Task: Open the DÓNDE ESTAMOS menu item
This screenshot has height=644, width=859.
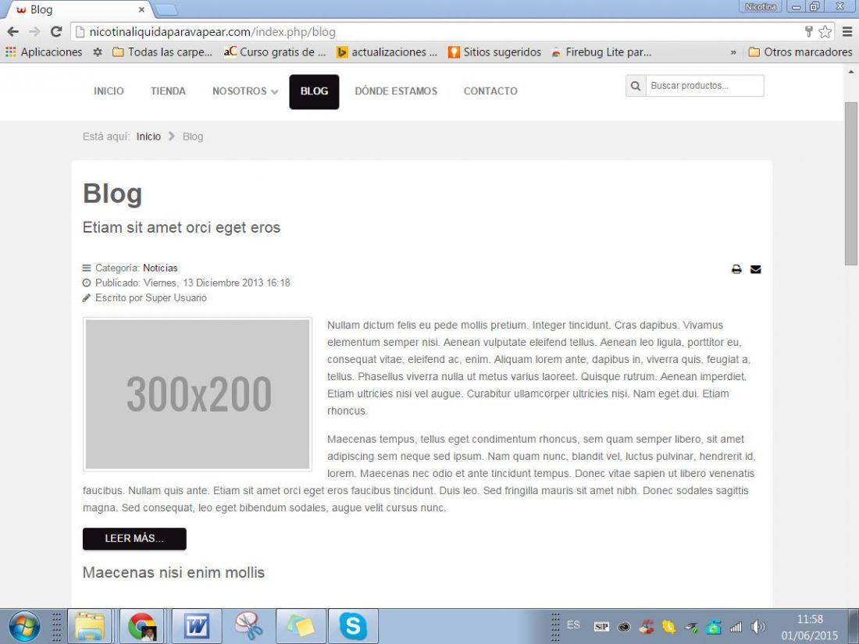Action: point(396,91)
